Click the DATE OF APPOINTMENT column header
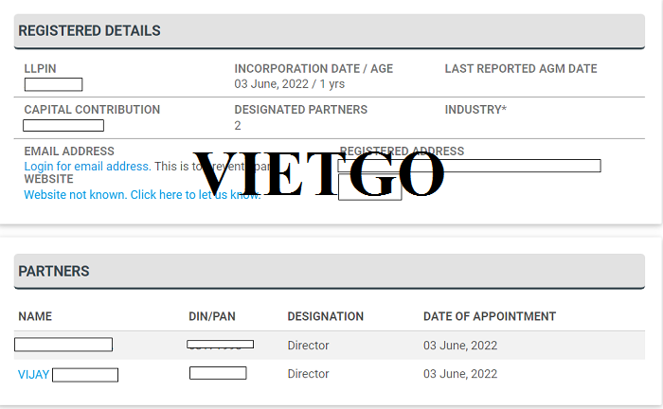Image resolution: width=663 pixels, height=409 pixels. pos(490,316)
